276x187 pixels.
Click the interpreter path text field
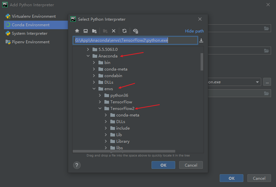[x=135, y=40]
